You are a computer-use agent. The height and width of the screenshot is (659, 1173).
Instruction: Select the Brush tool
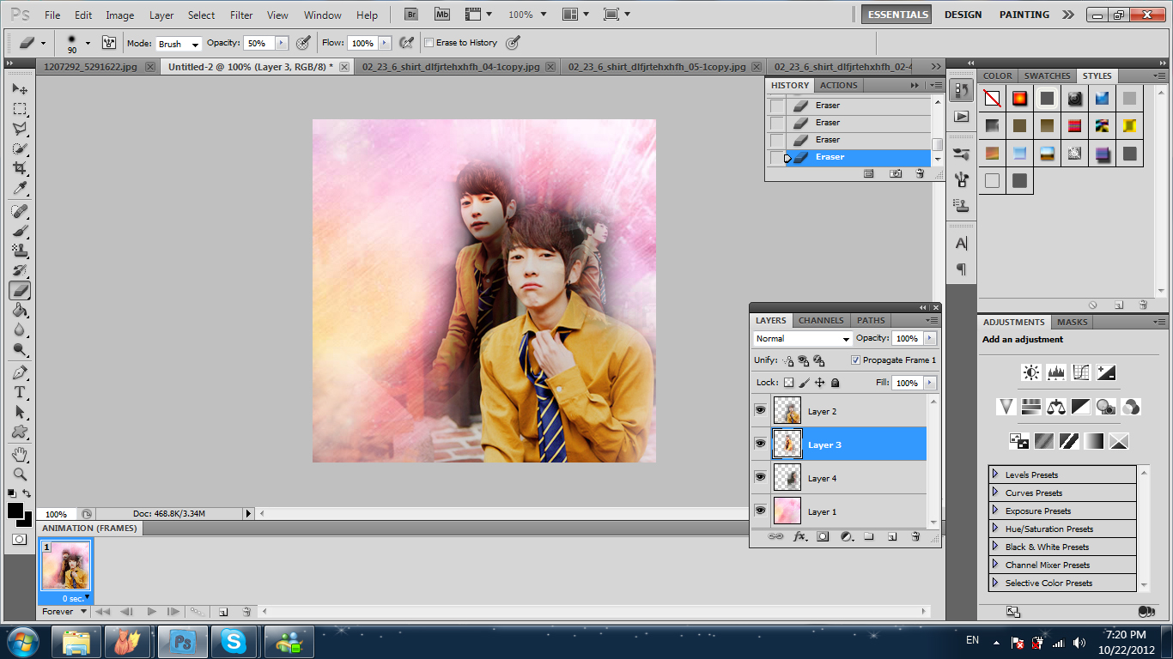tap(20, 231)
